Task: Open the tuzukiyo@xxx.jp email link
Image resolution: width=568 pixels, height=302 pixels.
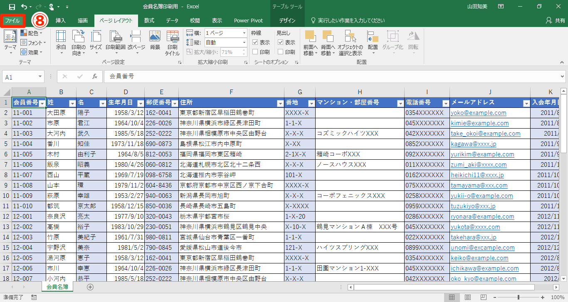Action: coord(473,206)
